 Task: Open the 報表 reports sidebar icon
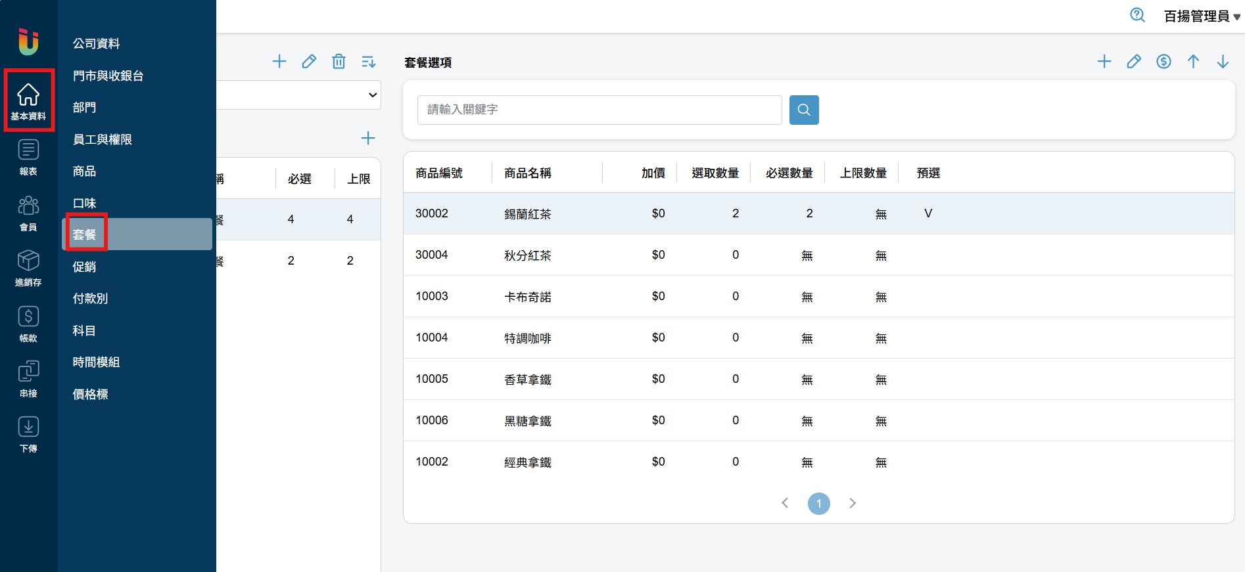click(28, 158)
